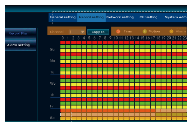Click the Fr day label
This screenshot has height=127, width=192.
tap(52, 106)
